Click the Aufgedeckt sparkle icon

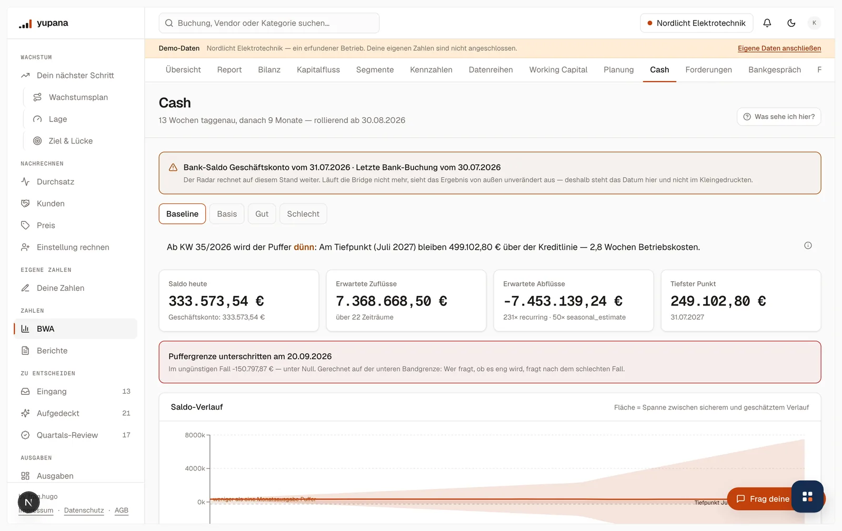tap(25, 413)
